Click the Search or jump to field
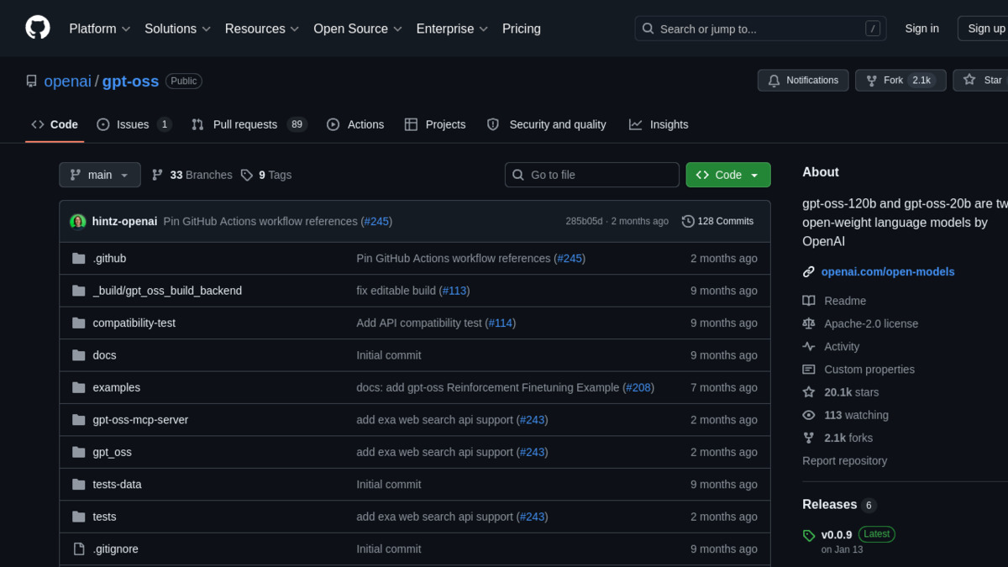Viewport: 1008px width, 567px height. 760,29
